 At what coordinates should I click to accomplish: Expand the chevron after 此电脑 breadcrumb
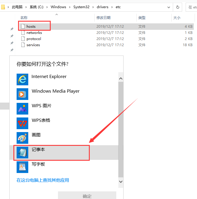26,7
